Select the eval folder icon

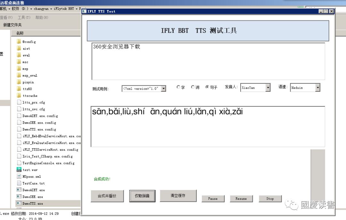click(x=19, y=55)
